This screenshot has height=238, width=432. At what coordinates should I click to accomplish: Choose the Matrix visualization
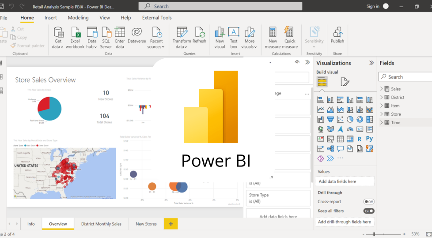coord(350,139)
